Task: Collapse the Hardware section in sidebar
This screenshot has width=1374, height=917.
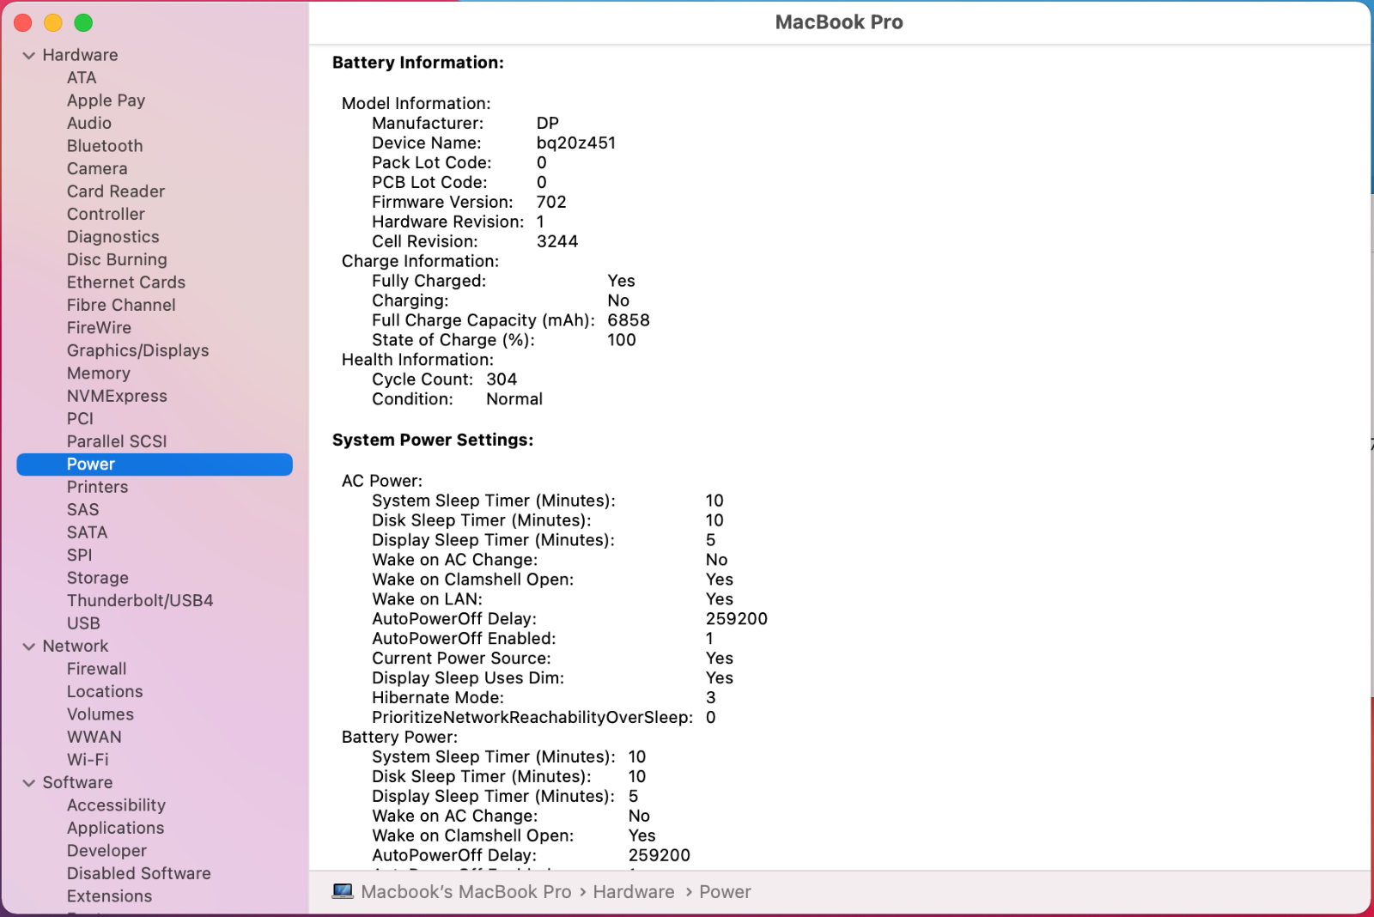Action: point(28,55)
